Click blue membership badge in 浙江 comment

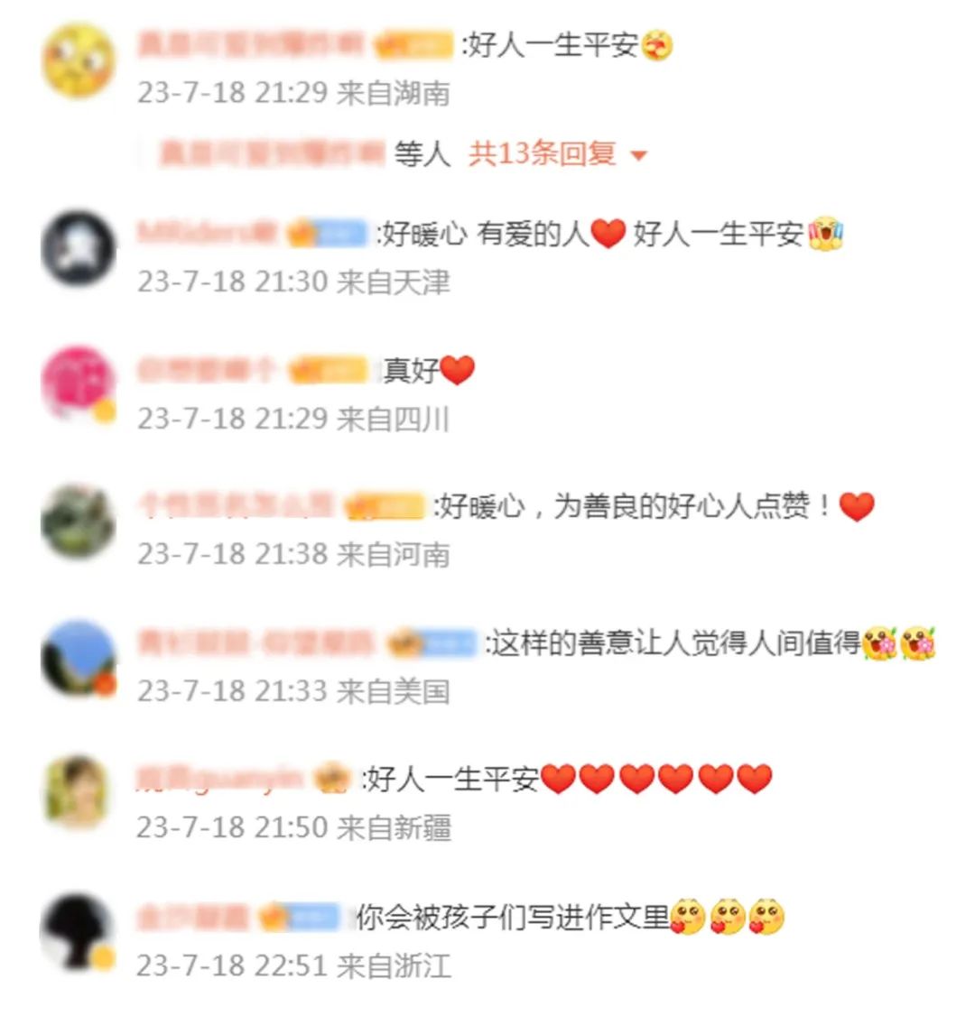pos(300,917)
